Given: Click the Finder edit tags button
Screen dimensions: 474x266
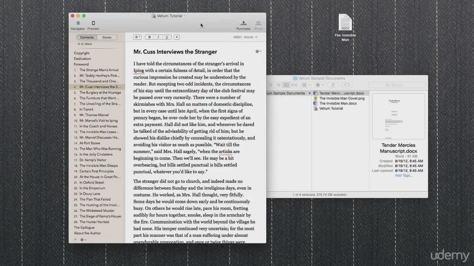Looking at the screenshot, I should [347, 85].
